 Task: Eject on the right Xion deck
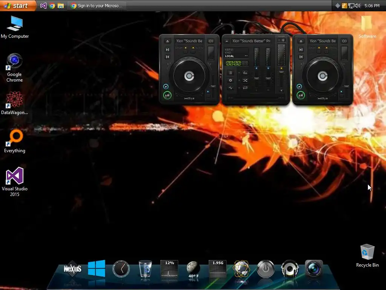pyautogui.click(x=301, y=41)
